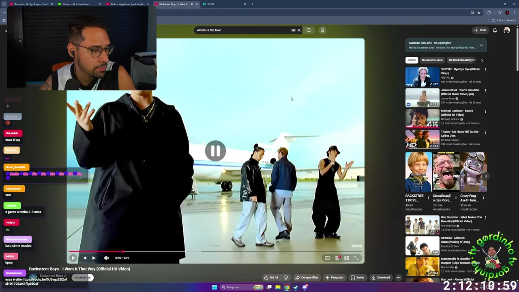The image size is (519, 292).
Task: Open File Explorer from the taskbar
Action: (x=278, y=287)
